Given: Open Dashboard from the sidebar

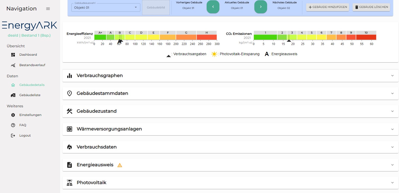Looking at the screenshot, I should [x=28, y=55].
